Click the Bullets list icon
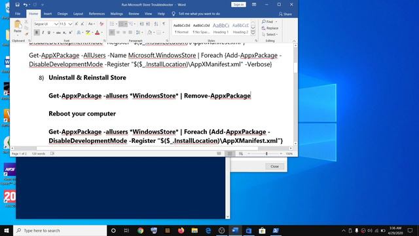The image size is (419, 236). tap(112, 24)
